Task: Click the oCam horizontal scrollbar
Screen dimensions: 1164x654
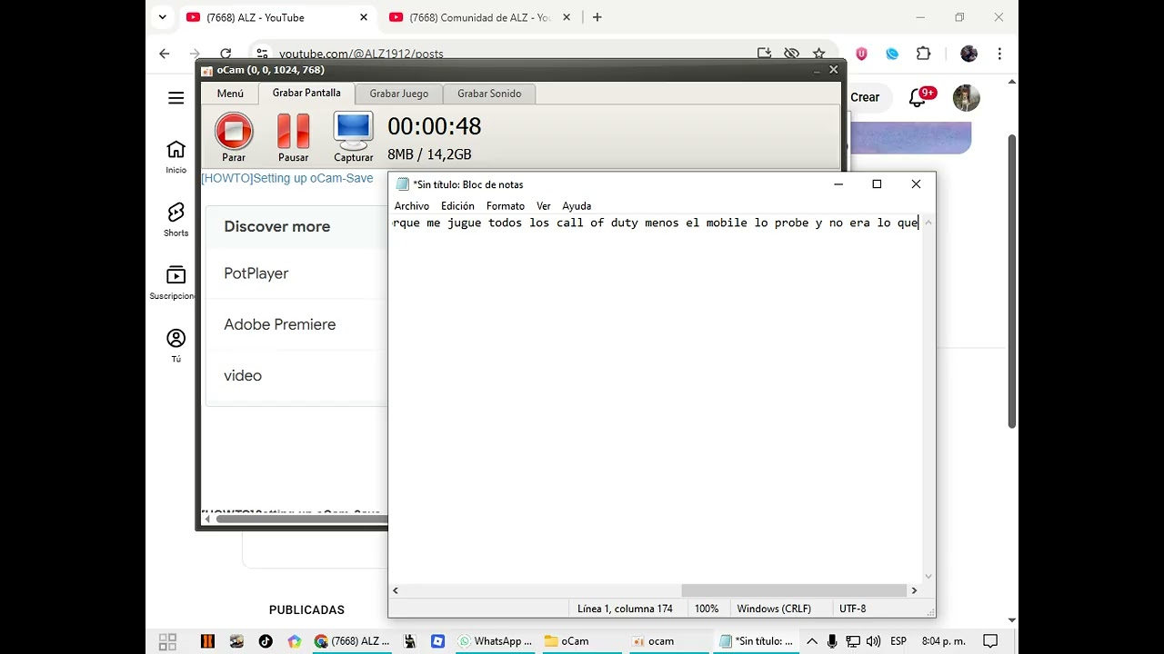Action: point(300,520)
